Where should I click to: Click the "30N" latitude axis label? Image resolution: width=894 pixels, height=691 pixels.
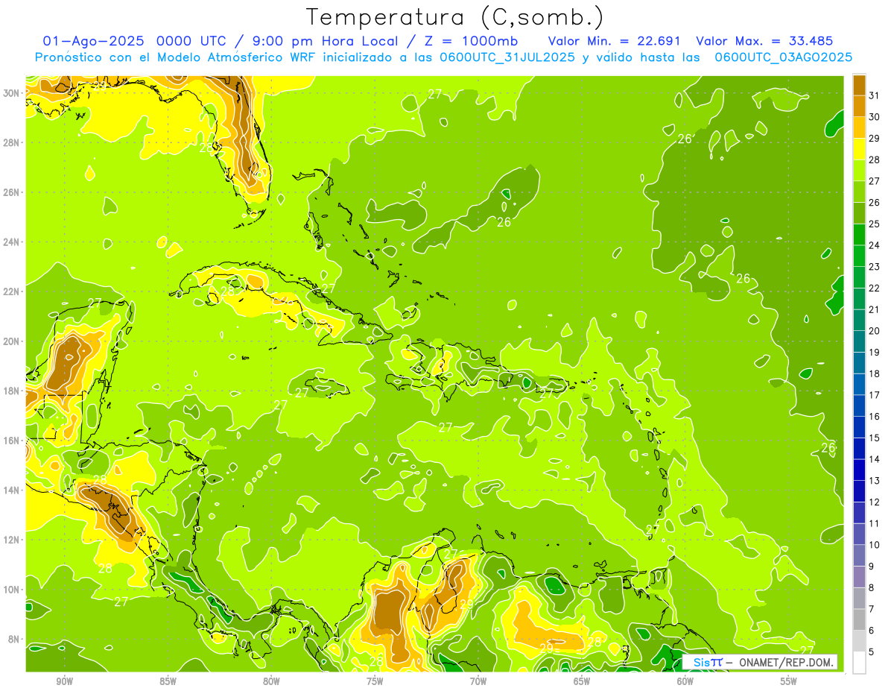[x=12, y=93]
